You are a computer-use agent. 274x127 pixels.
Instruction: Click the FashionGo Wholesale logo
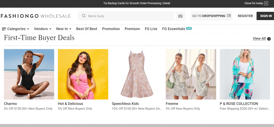[36, 16]
